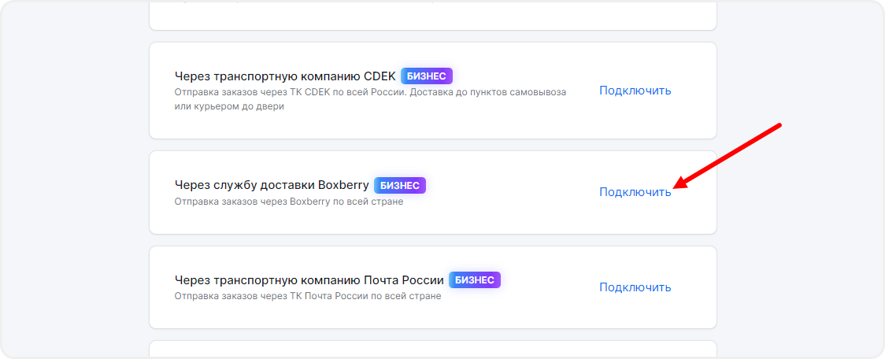Click the БИЗНЕС badge beside CDEK
885x359 pixels.
(427, 76)
